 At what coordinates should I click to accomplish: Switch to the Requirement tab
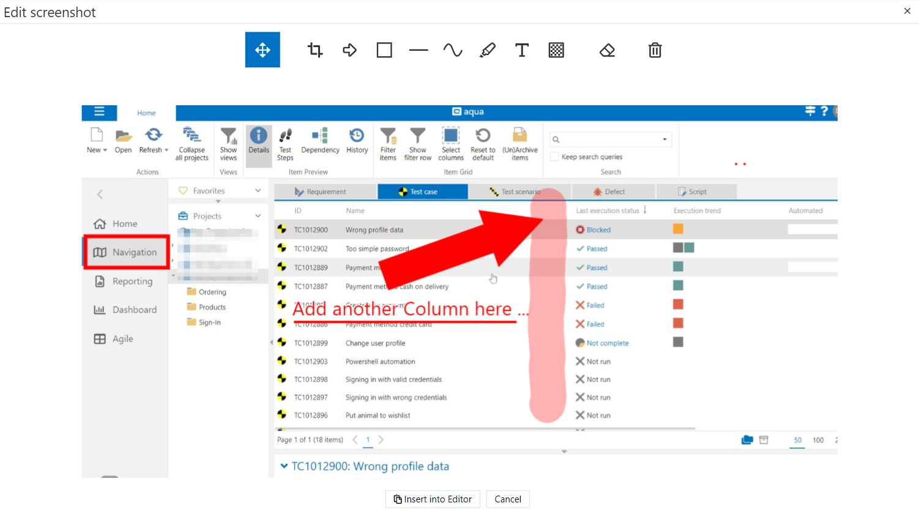coord(326,192)
